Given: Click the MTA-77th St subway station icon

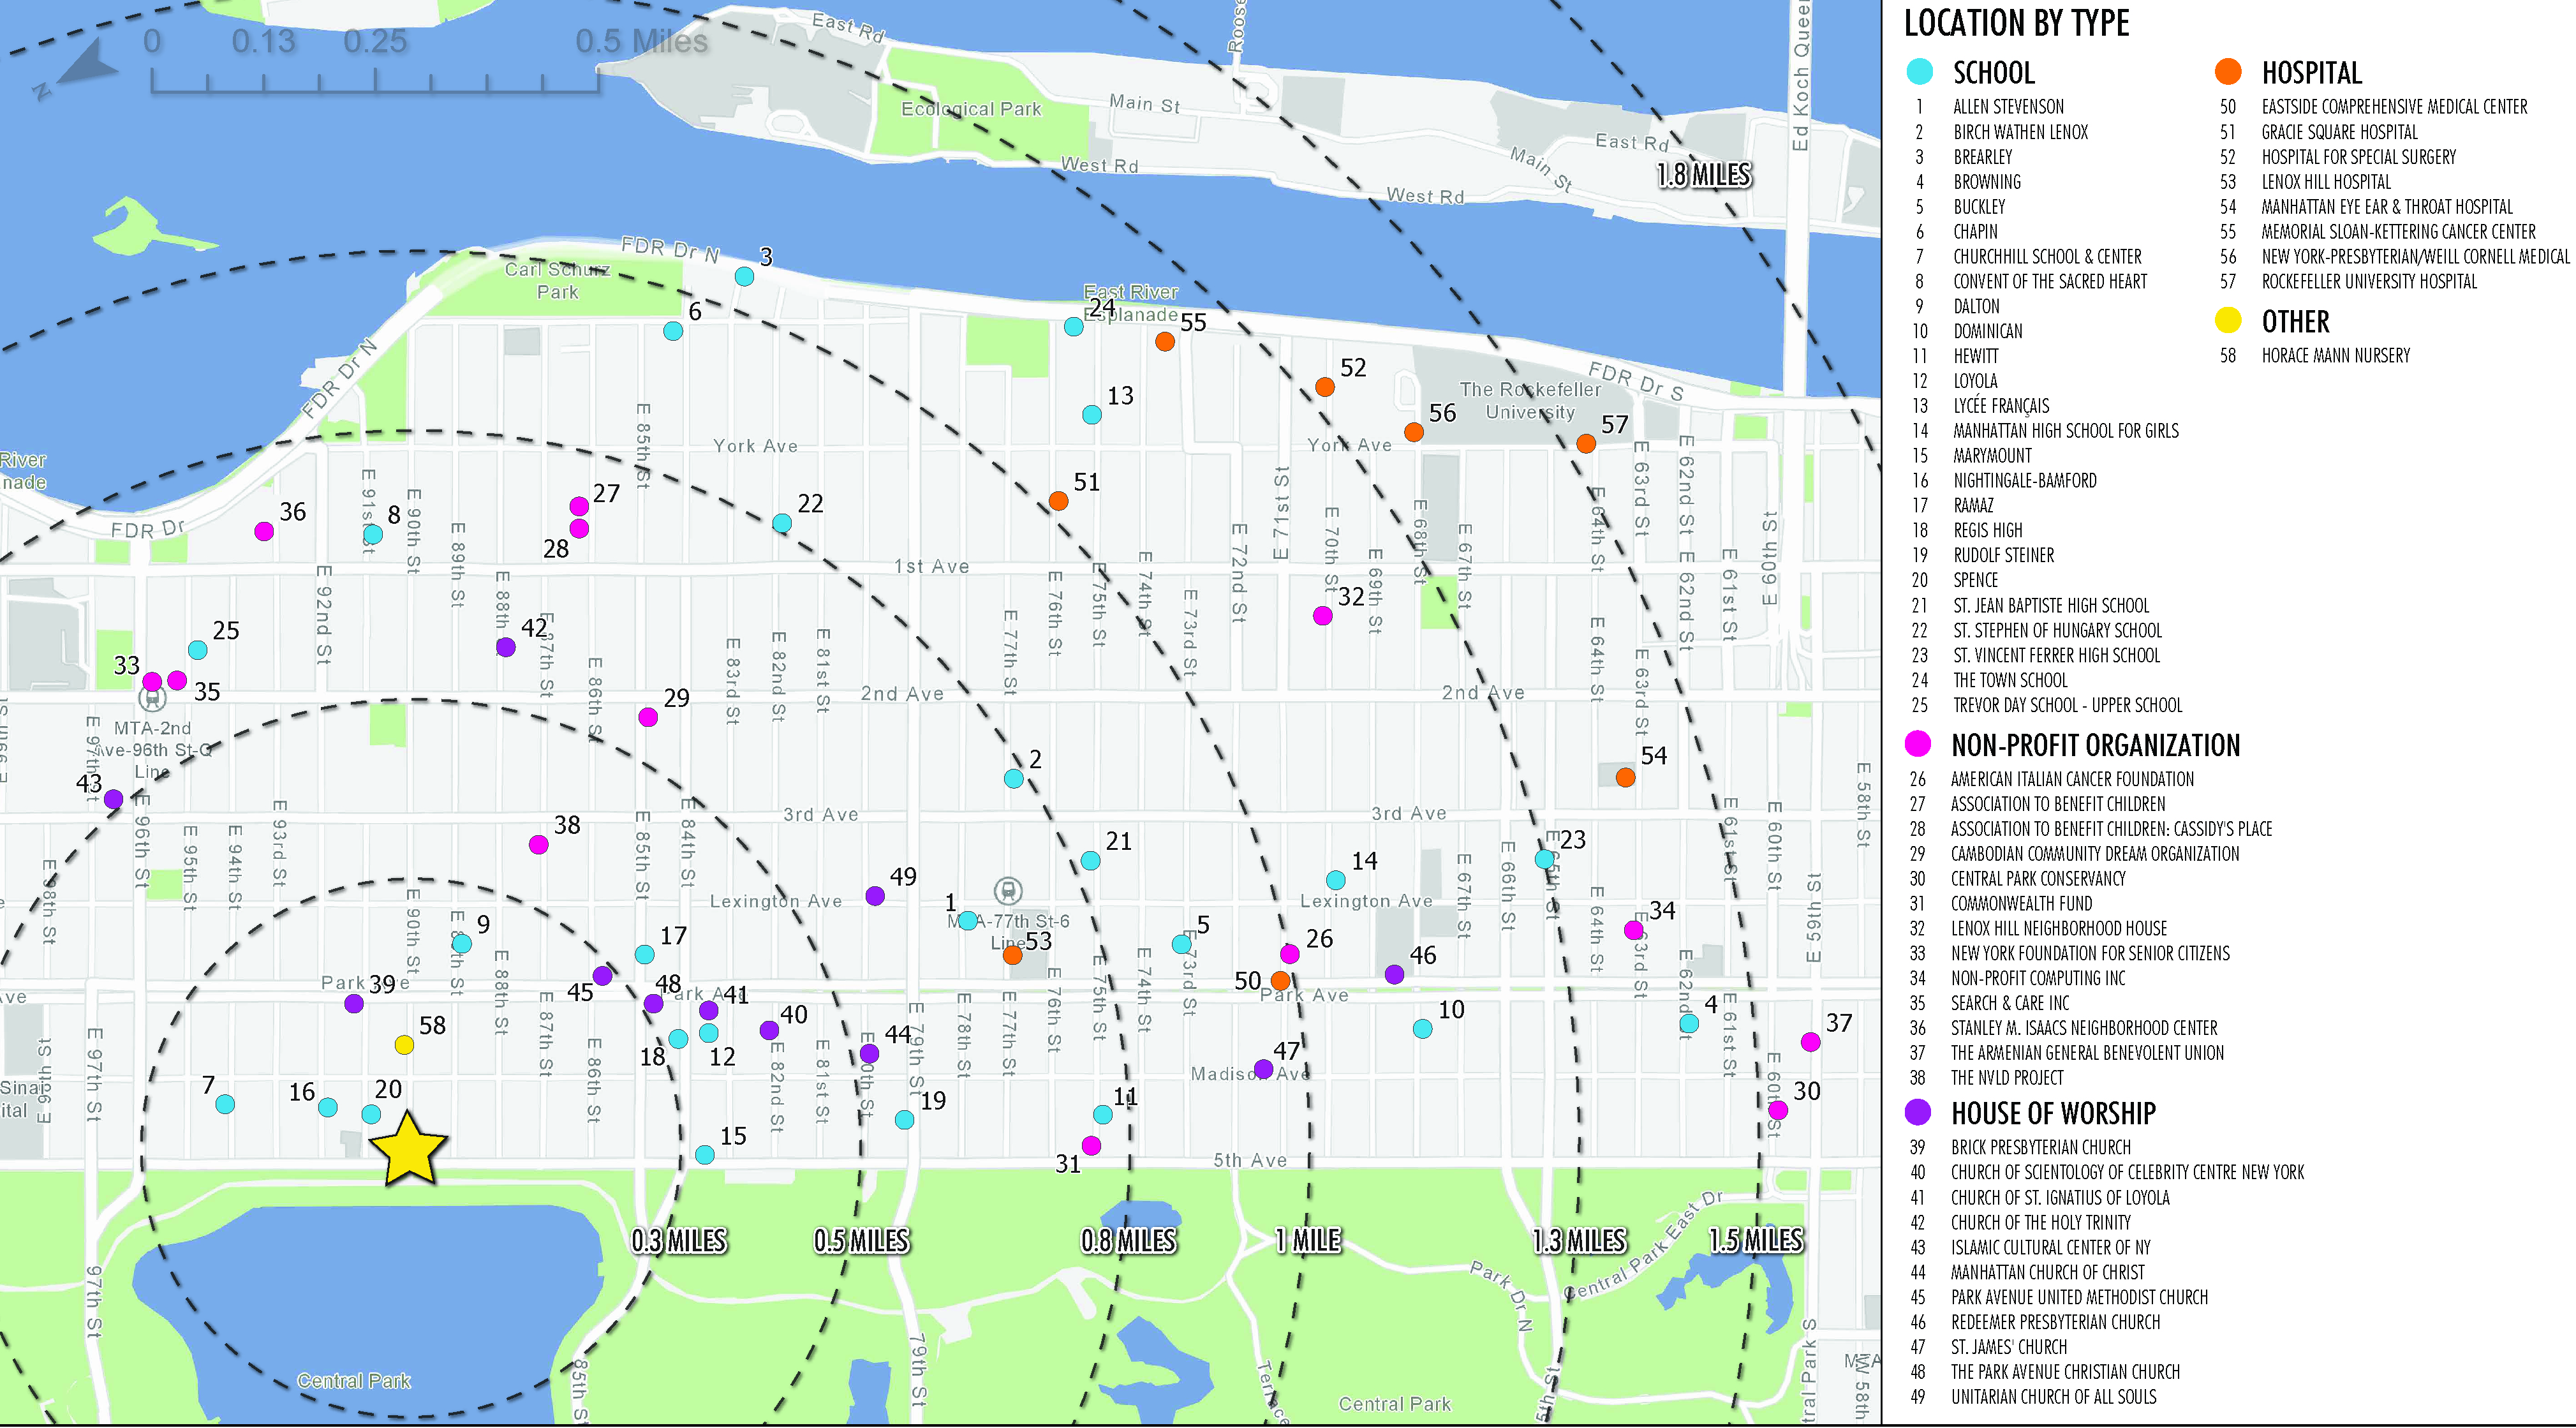Looking at the screenshot, I should point(1007,890).
